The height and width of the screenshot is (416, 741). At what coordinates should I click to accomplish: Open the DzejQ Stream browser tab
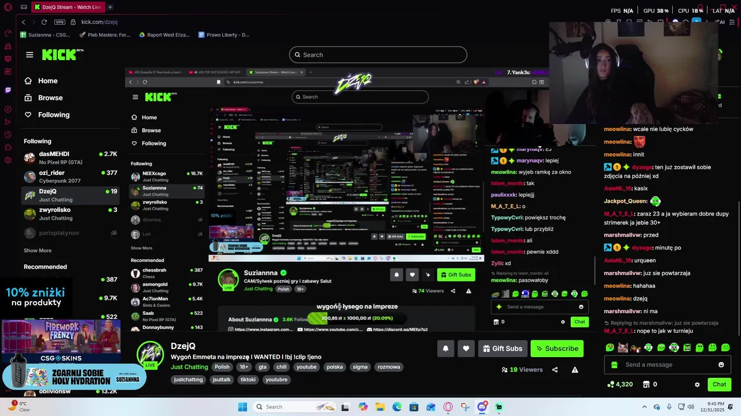point(67,7)
